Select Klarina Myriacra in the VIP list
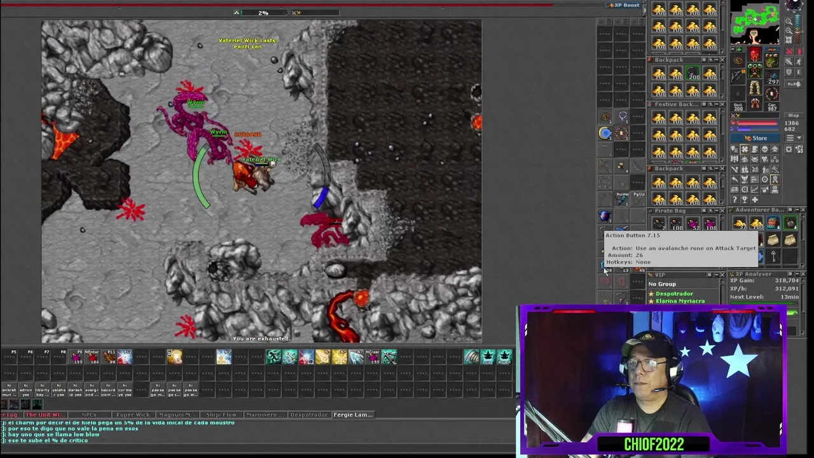814x458 pixels. [x=680, y=301]
